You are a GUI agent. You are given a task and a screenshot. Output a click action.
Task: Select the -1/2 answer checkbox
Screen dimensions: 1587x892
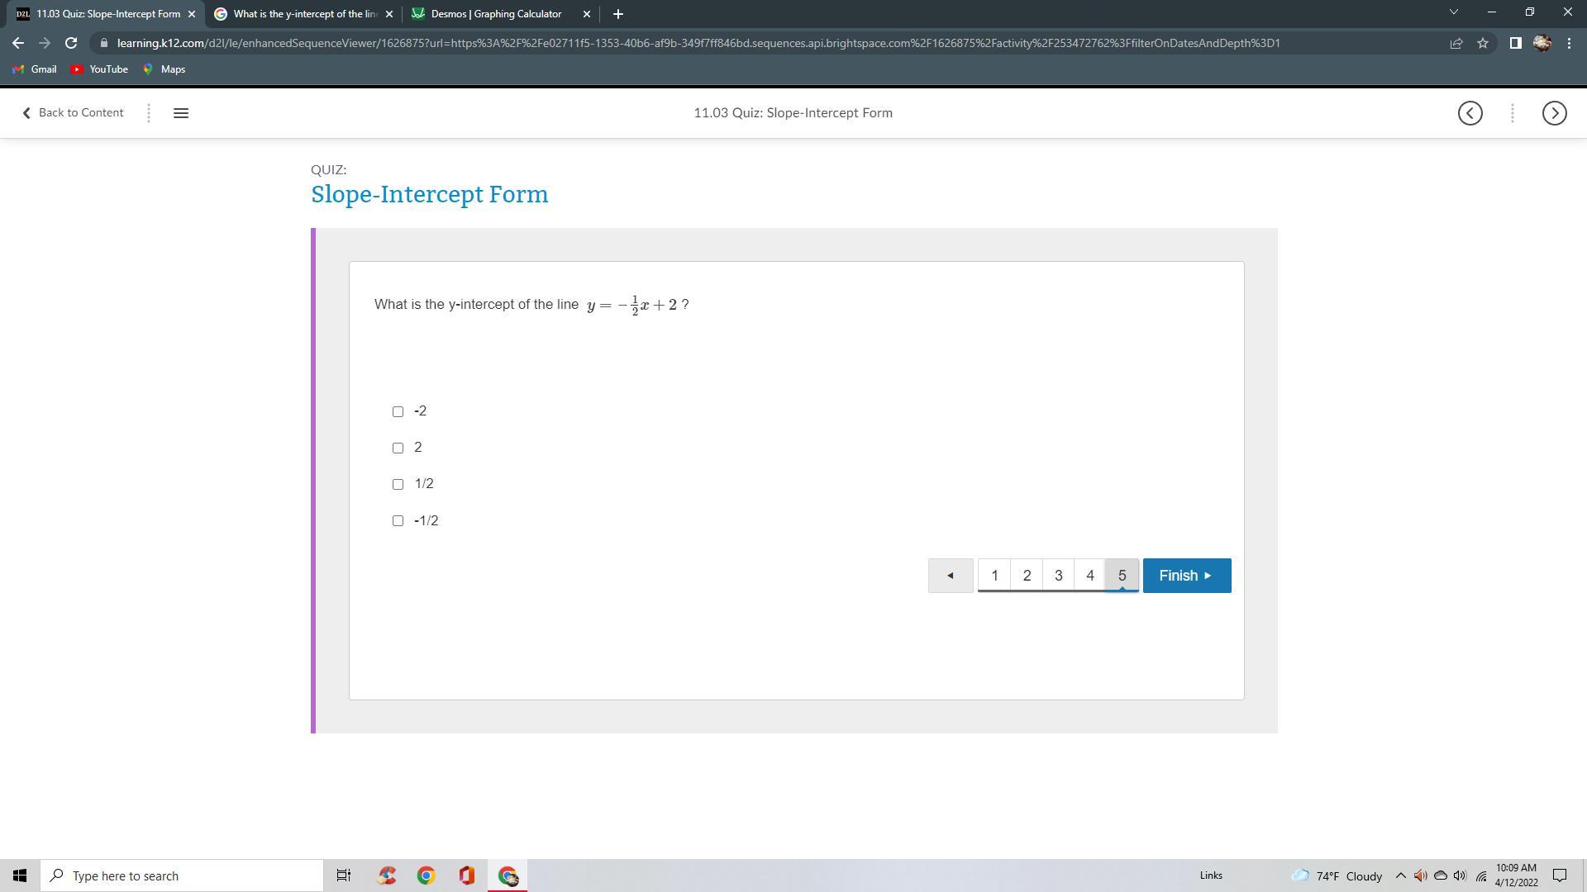[398, 520]
